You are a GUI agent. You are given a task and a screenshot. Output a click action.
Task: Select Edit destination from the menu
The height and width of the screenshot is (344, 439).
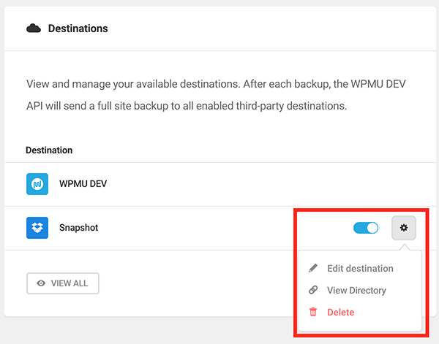click(x=360, y=268)
